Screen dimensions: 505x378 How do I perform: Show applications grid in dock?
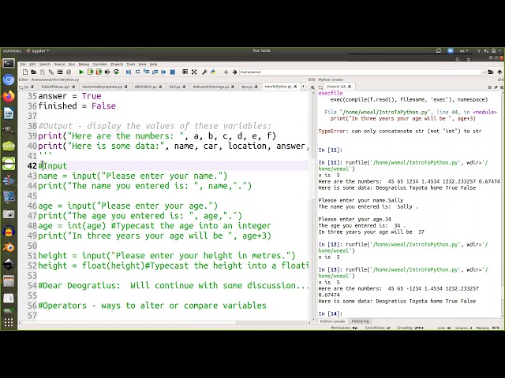click(x=9, y=322)
